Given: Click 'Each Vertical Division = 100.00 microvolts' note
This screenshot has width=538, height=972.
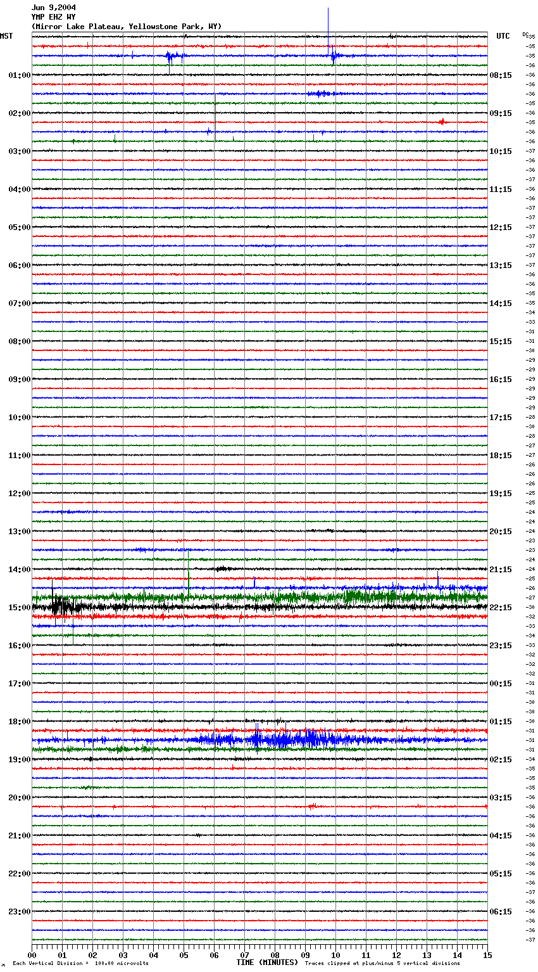Looking at the screenshot, I should point(80,964).
